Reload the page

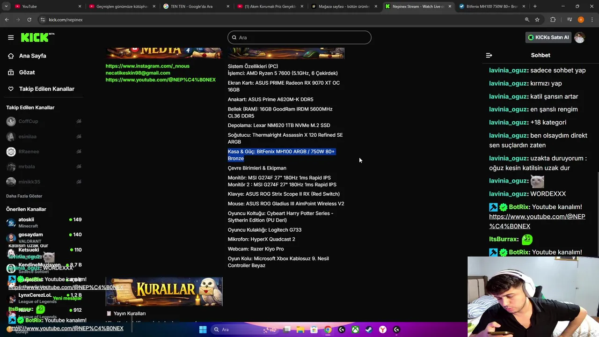[29, 20]
